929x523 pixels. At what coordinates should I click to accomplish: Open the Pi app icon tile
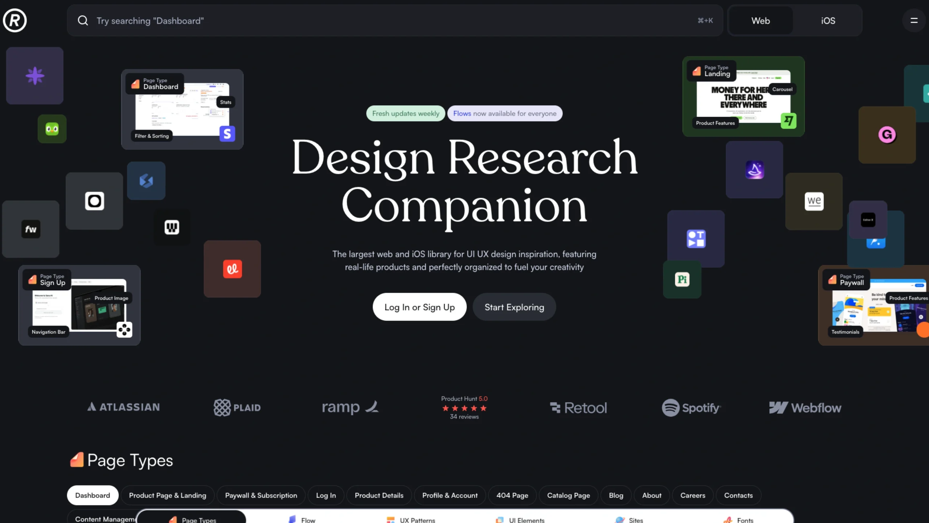click(x=682, y=279)
